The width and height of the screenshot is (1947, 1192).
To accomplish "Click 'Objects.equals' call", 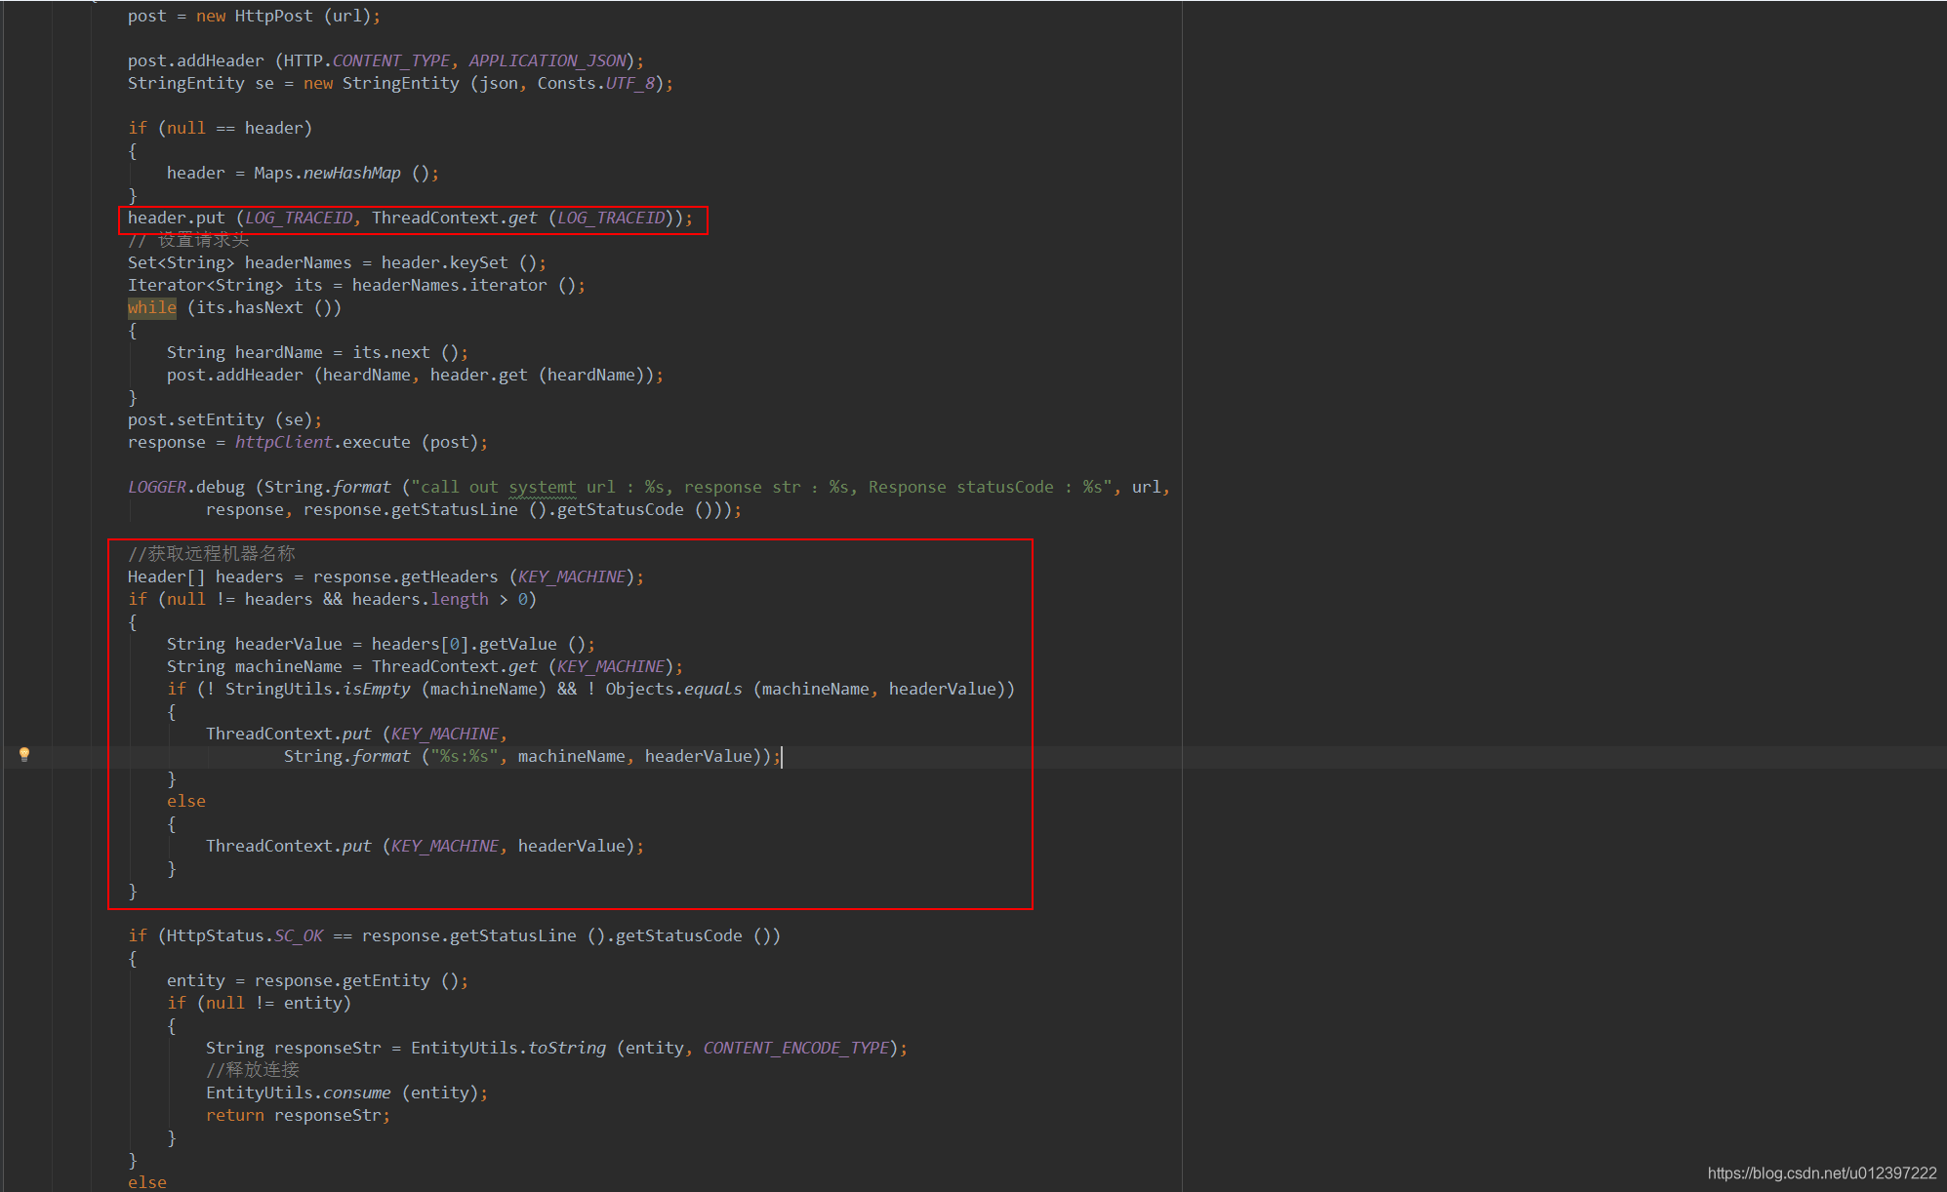I will point(674,689).
